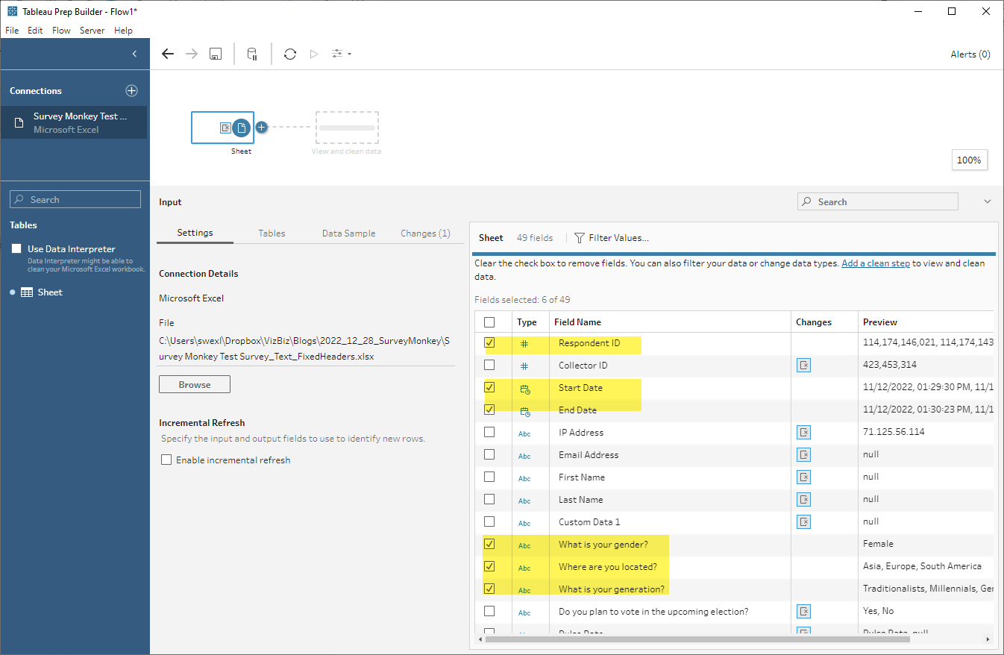Click the date-time type icon for End Date
This screenshot has height=655, width=1004.
[524, 411]
